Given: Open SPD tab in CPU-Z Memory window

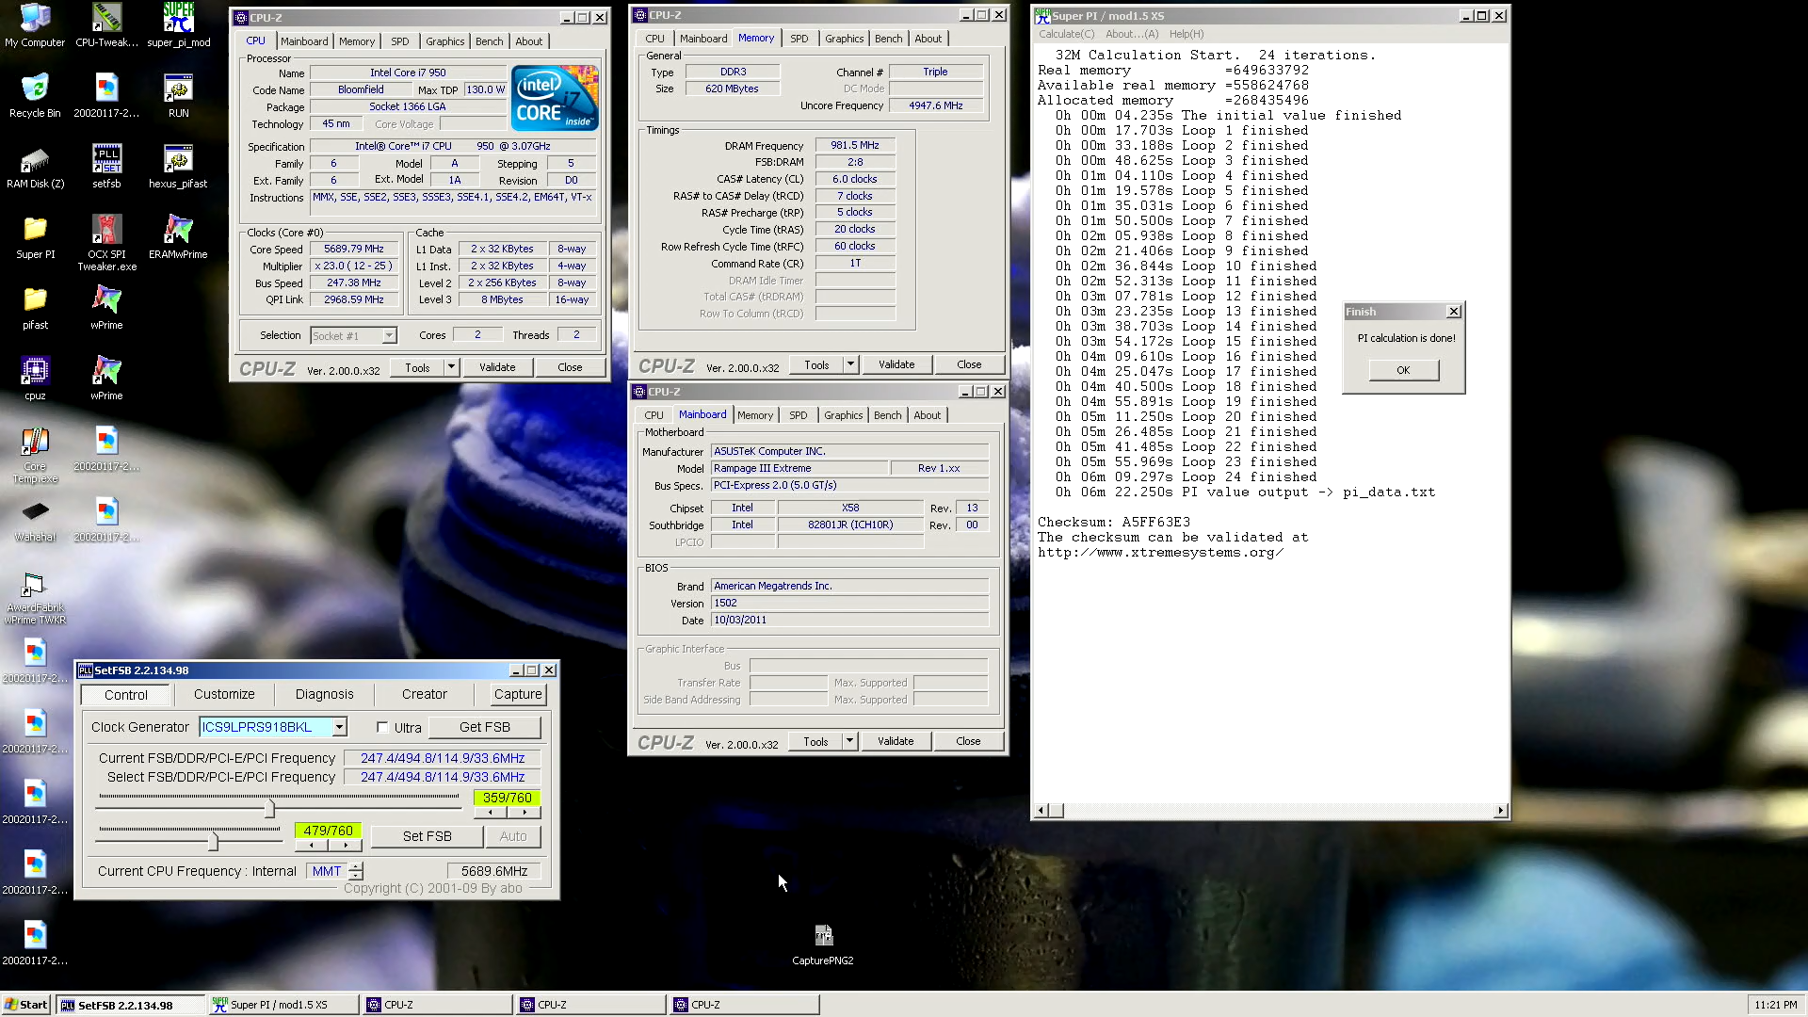Looking at the screenshot, I should click(799, 39).
